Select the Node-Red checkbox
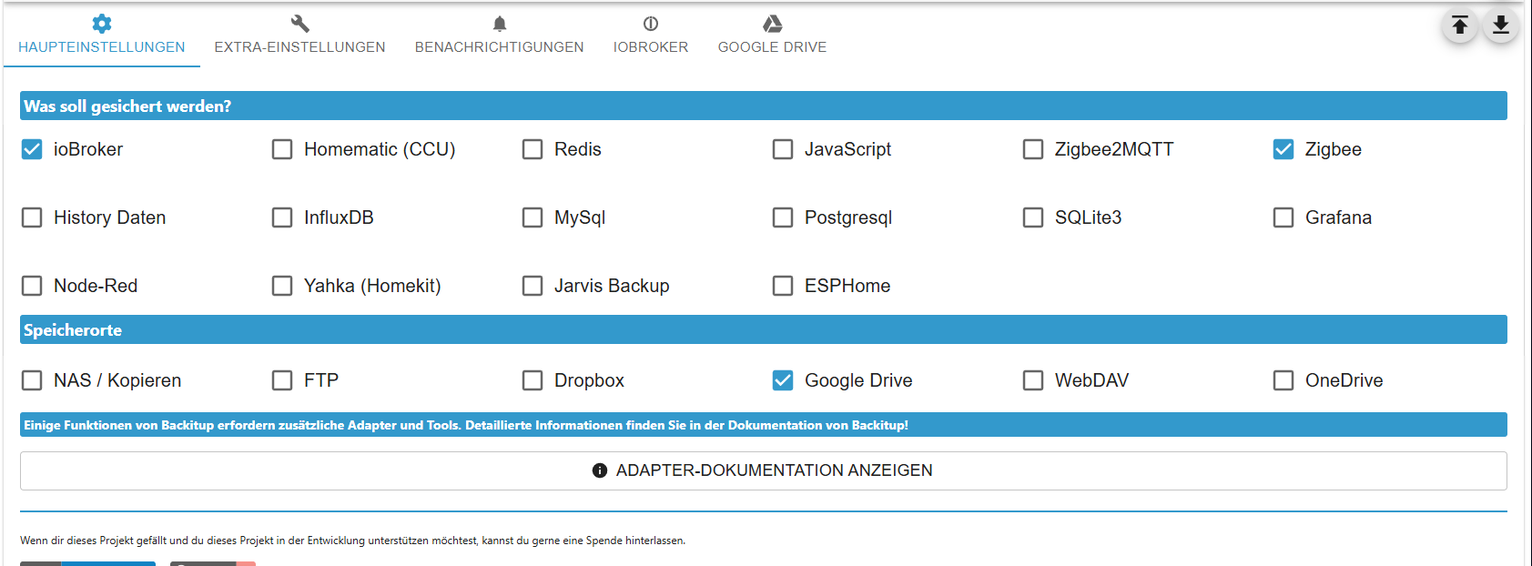Screen dimensions: 1532x566 (x=32, y=286)
